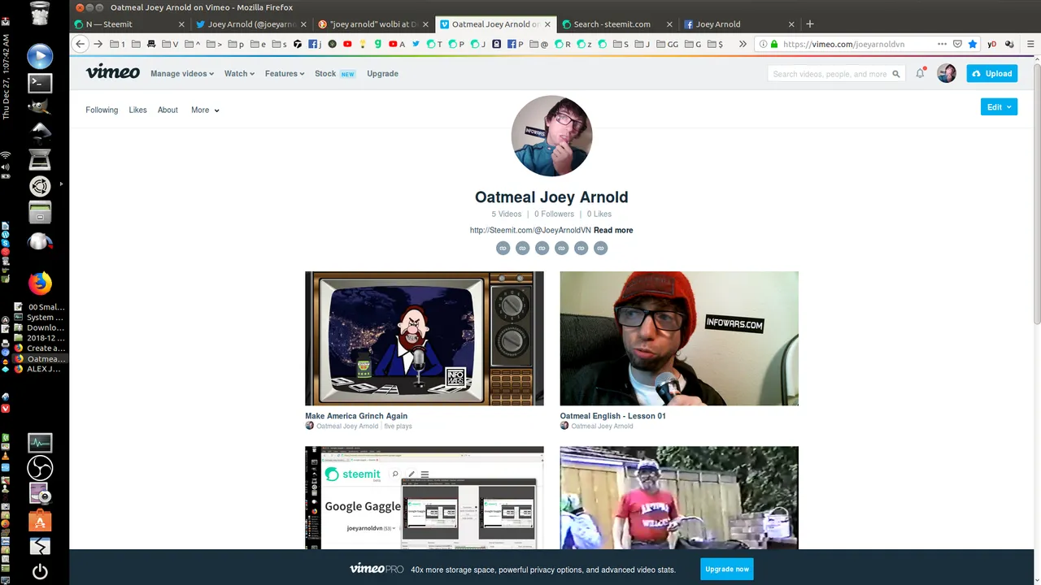Open the blue Edit dropdown button
The width and height of the screenshot is (1041, 585).
pyautogui.click(x=999, y=107)
